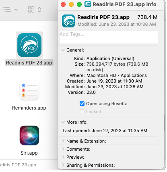
Task: Select Readiris PDF 23.app icon in Finder
Action: [x=29, y=45]
